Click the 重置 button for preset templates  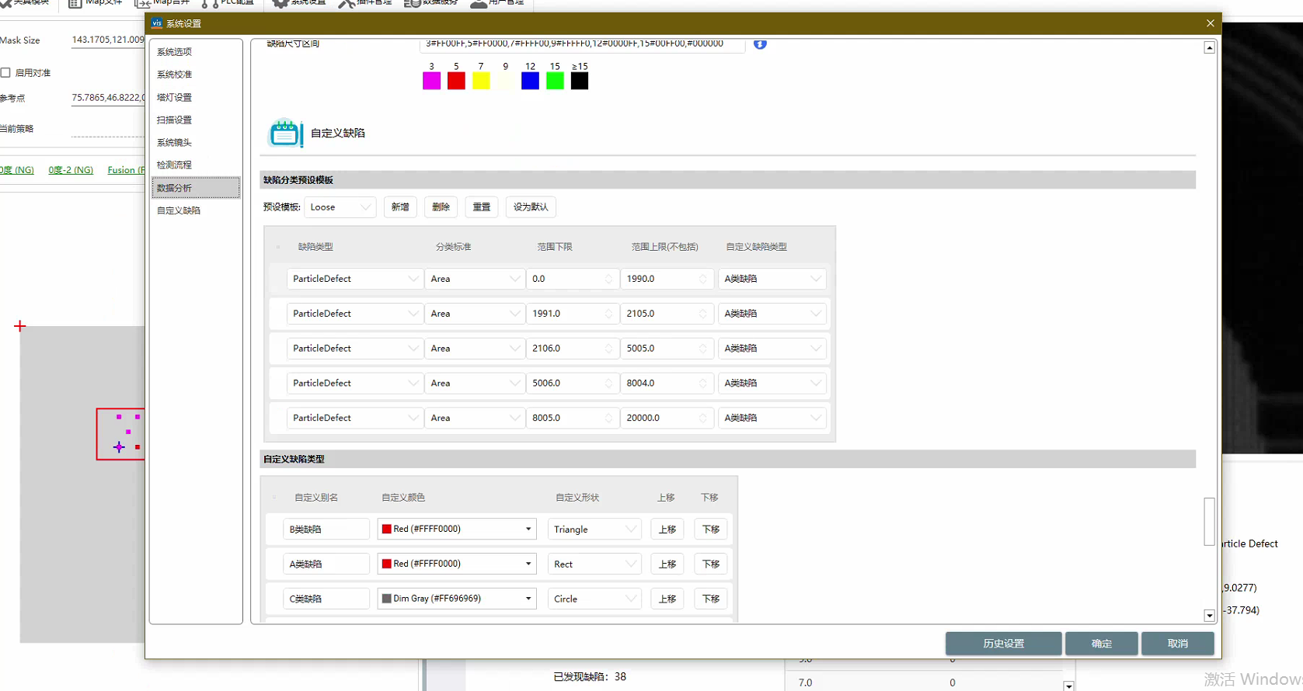tap(481, 207)
